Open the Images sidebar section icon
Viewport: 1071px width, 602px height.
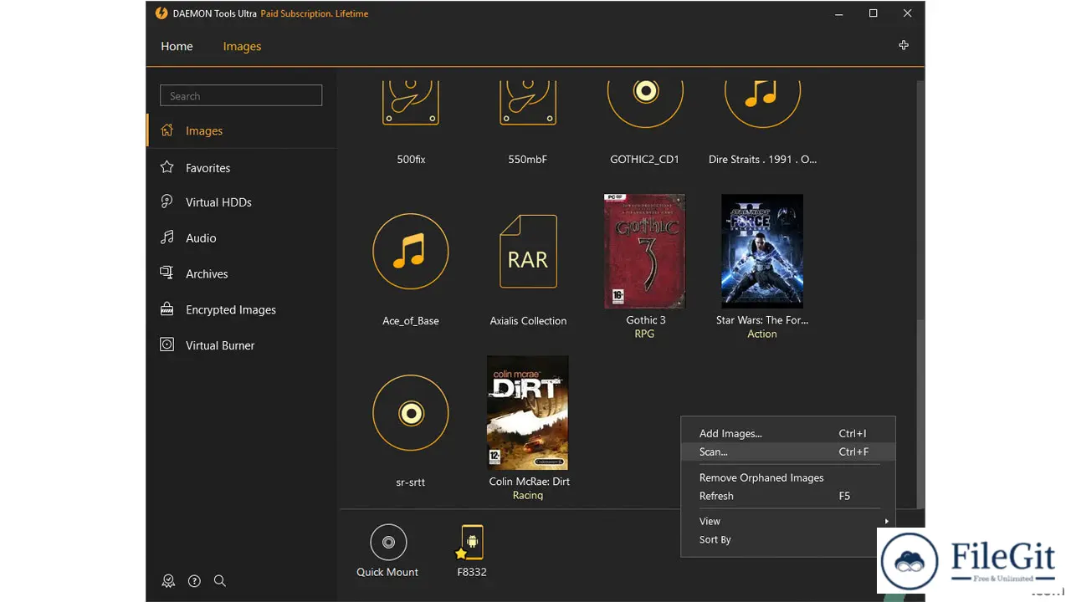tap(167, 130)
